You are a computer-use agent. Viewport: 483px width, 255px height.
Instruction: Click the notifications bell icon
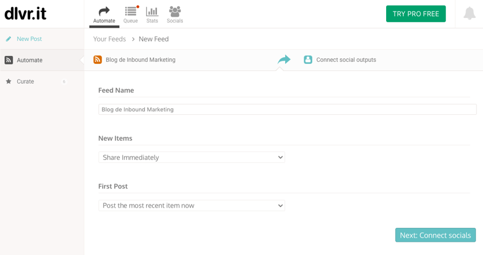pyautogui.click(x=469, y=14)
